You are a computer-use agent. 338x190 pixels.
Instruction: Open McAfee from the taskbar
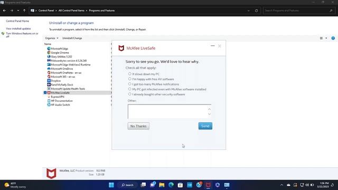(x=208, y=185)
